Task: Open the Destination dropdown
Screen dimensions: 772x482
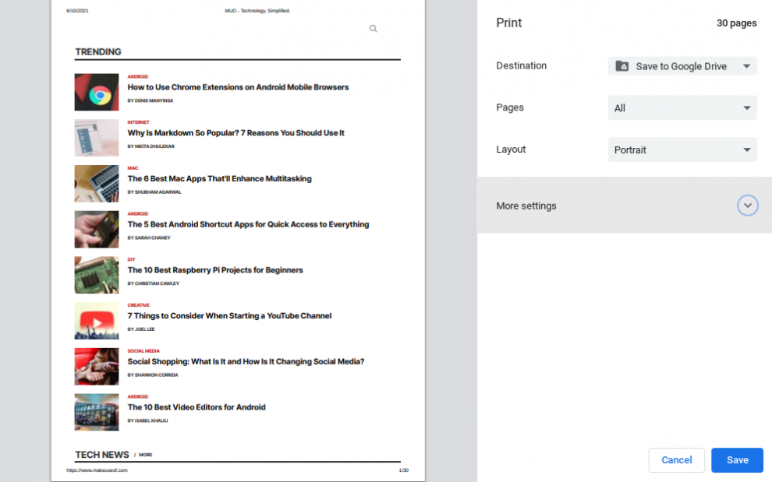Action: (682, 66)
